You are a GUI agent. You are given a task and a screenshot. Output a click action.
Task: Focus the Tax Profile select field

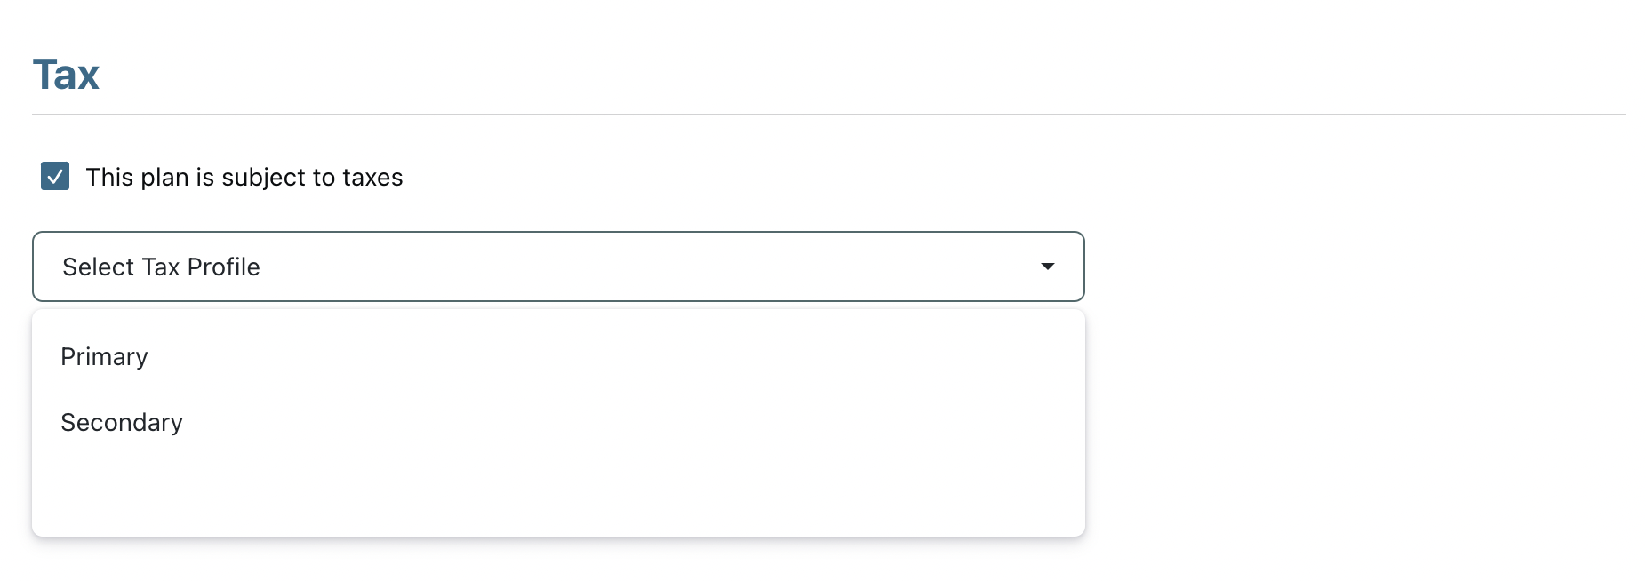557,267
